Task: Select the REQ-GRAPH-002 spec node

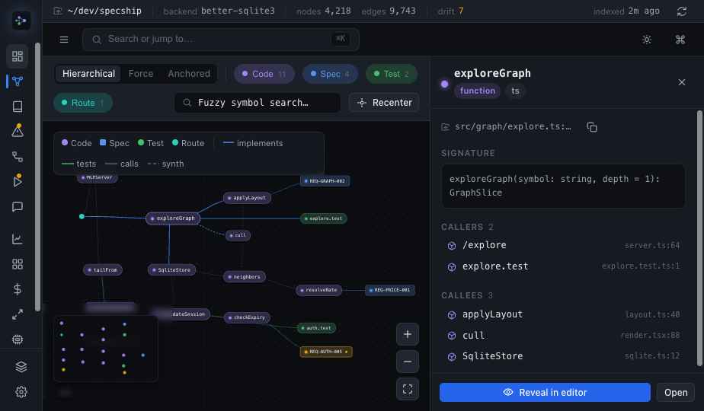Action: point(325,181)
